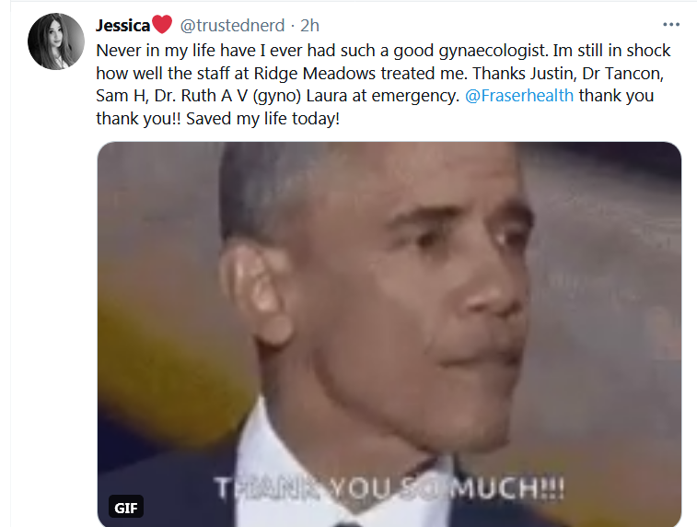Viewport: 697px width, 527px height.
Task: Click the word gynaecologist in the tweet
Action: [494, 52]
